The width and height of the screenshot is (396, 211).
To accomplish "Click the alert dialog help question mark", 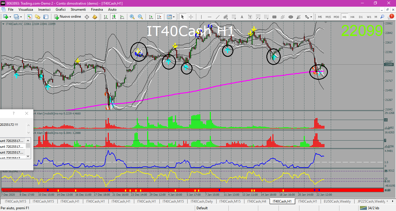I will pyautogui.click(x=13, y=113).
